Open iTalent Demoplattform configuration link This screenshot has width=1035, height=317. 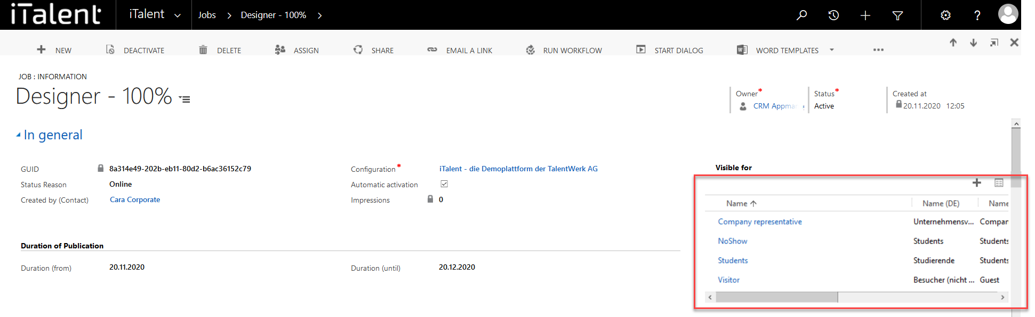518,169
